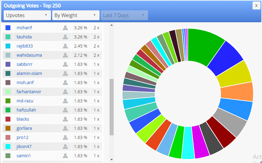Select the user icon in the hafizullah row
The image size is (262, 163).
65,110
